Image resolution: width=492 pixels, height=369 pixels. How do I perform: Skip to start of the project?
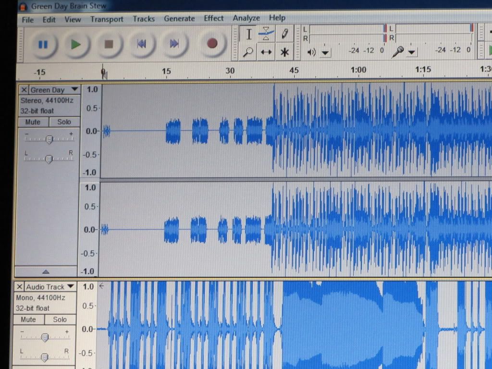141,44
